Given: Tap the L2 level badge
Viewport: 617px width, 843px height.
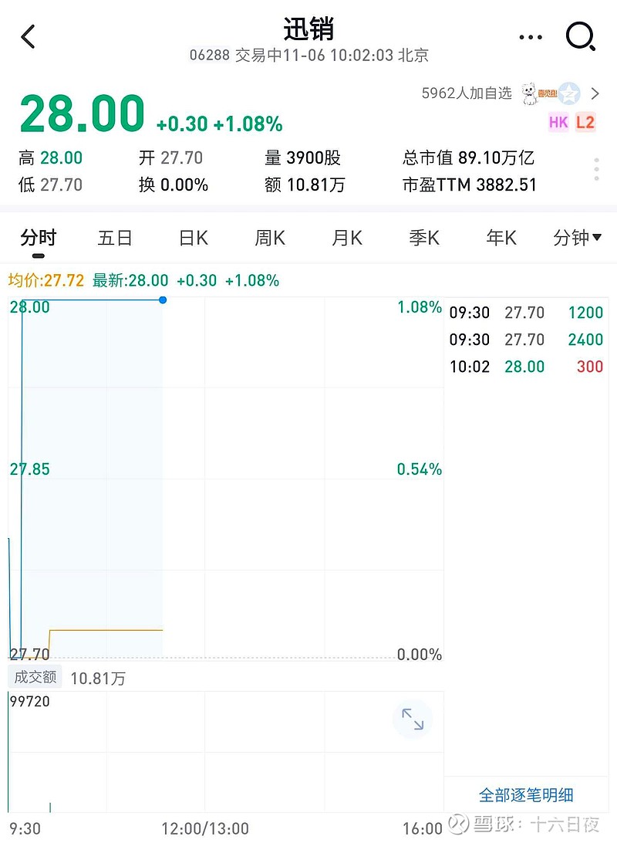Looking at the screenshot, I should [x=585, y=122].
